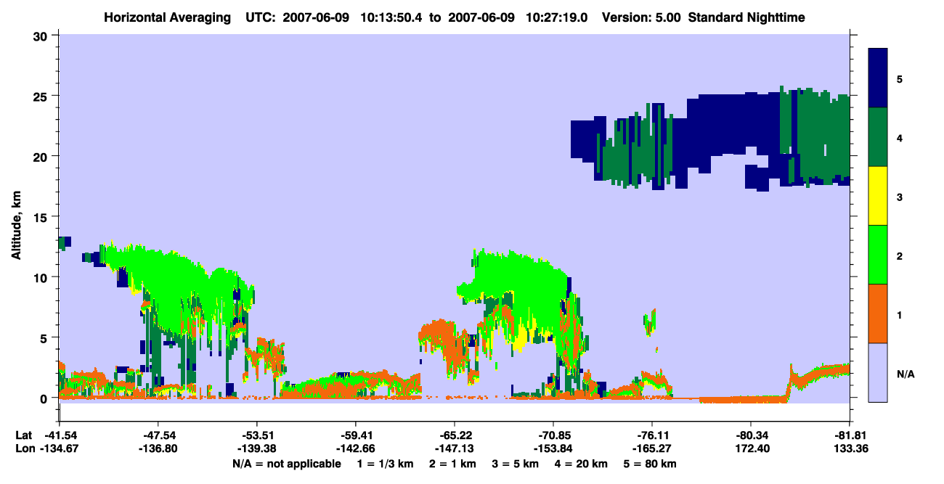Viewport: 944px width, 484px height.
Task: Click the bright green level 2 color swatch
Action: tap(878, 255)
